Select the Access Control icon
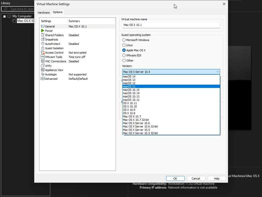The image size is (262, 197). [43, 52]
